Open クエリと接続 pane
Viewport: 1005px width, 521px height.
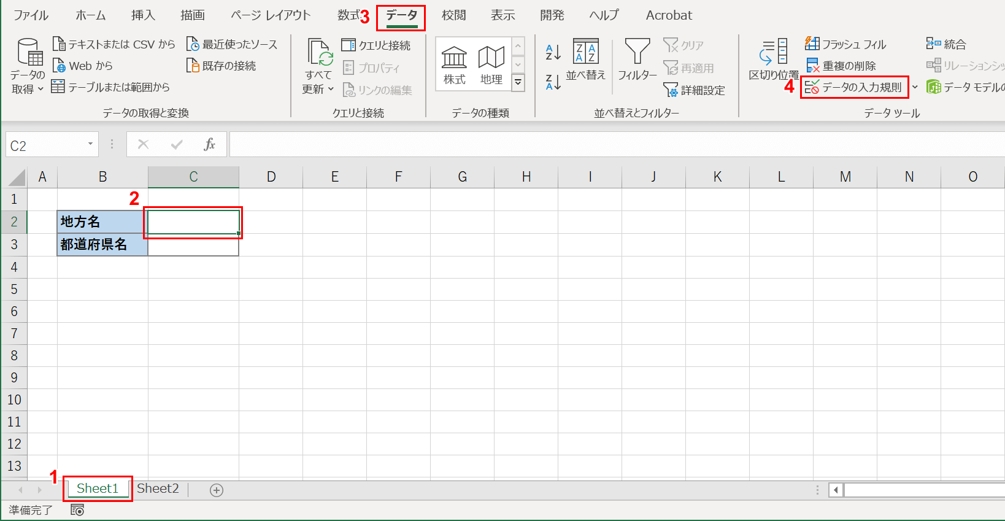pos(376,45)
